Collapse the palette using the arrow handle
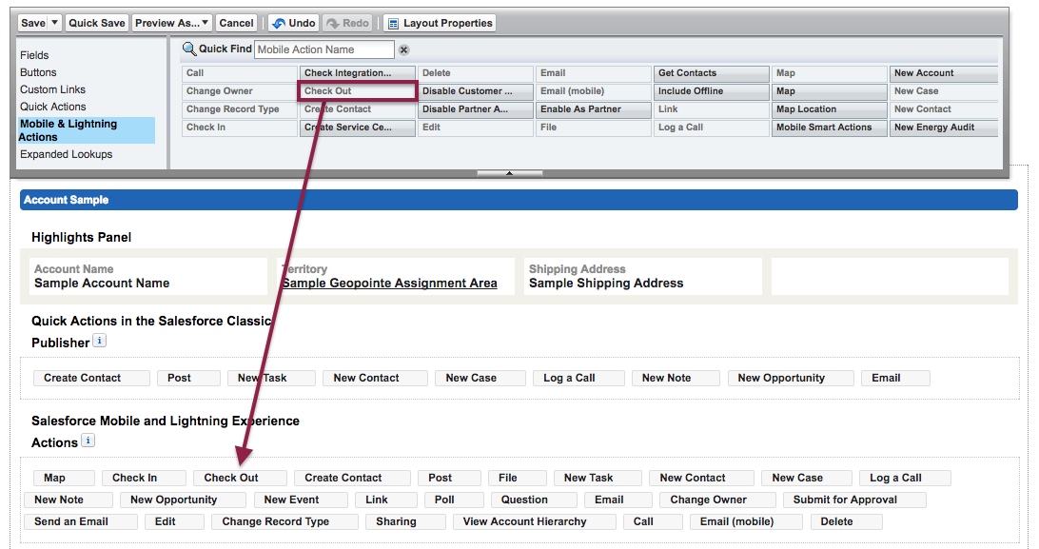This screenshot has width=1039, height=549. (510, 173)
